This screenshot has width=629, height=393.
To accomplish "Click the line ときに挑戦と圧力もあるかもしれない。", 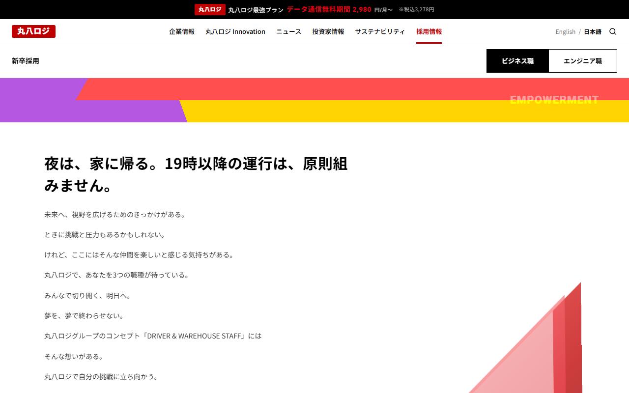I will pyautogui.click(x=105, y=235).
